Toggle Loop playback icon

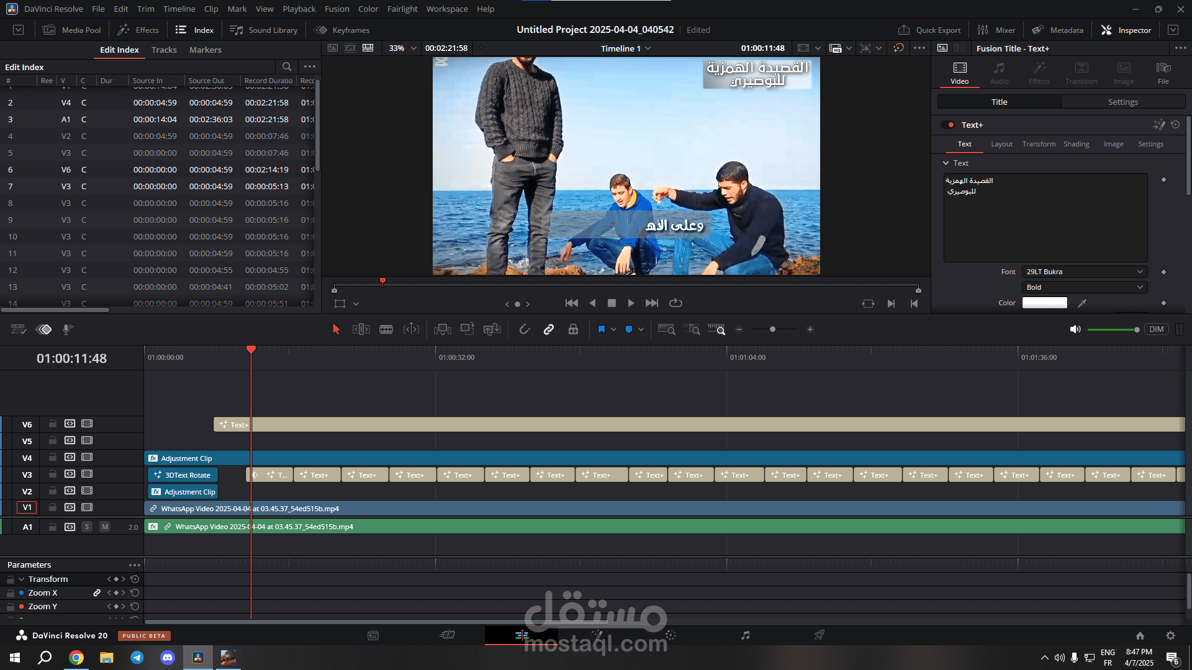tap(675, 303)
